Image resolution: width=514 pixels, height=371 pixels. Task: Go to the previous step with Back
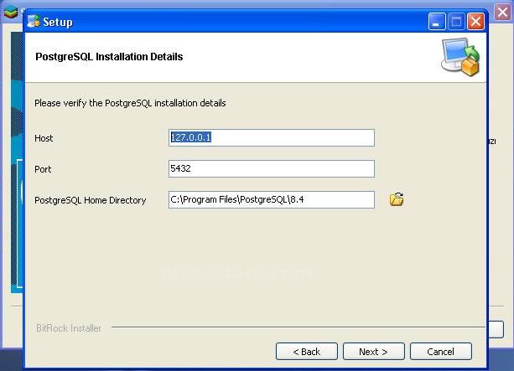[306, 352]
